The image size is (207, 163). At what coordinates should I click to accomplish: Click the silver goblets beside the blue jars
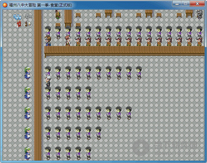pyautogui.click(x=28, y=16)
